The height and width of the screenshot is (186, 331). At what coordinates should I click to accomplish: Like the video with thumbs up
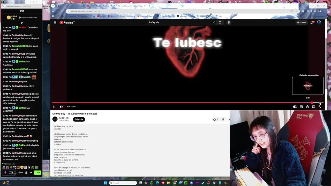coord(215,119)
